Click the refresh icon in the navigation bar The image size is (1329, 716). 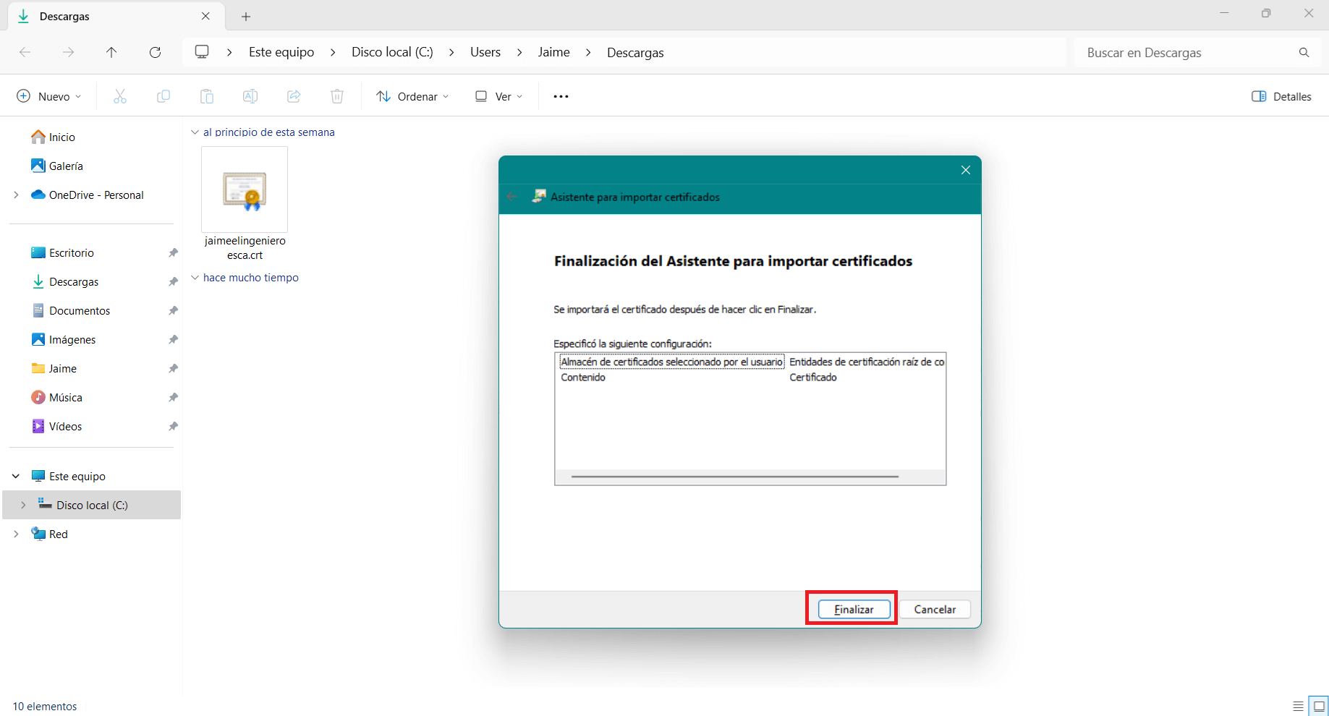point(155,52)
